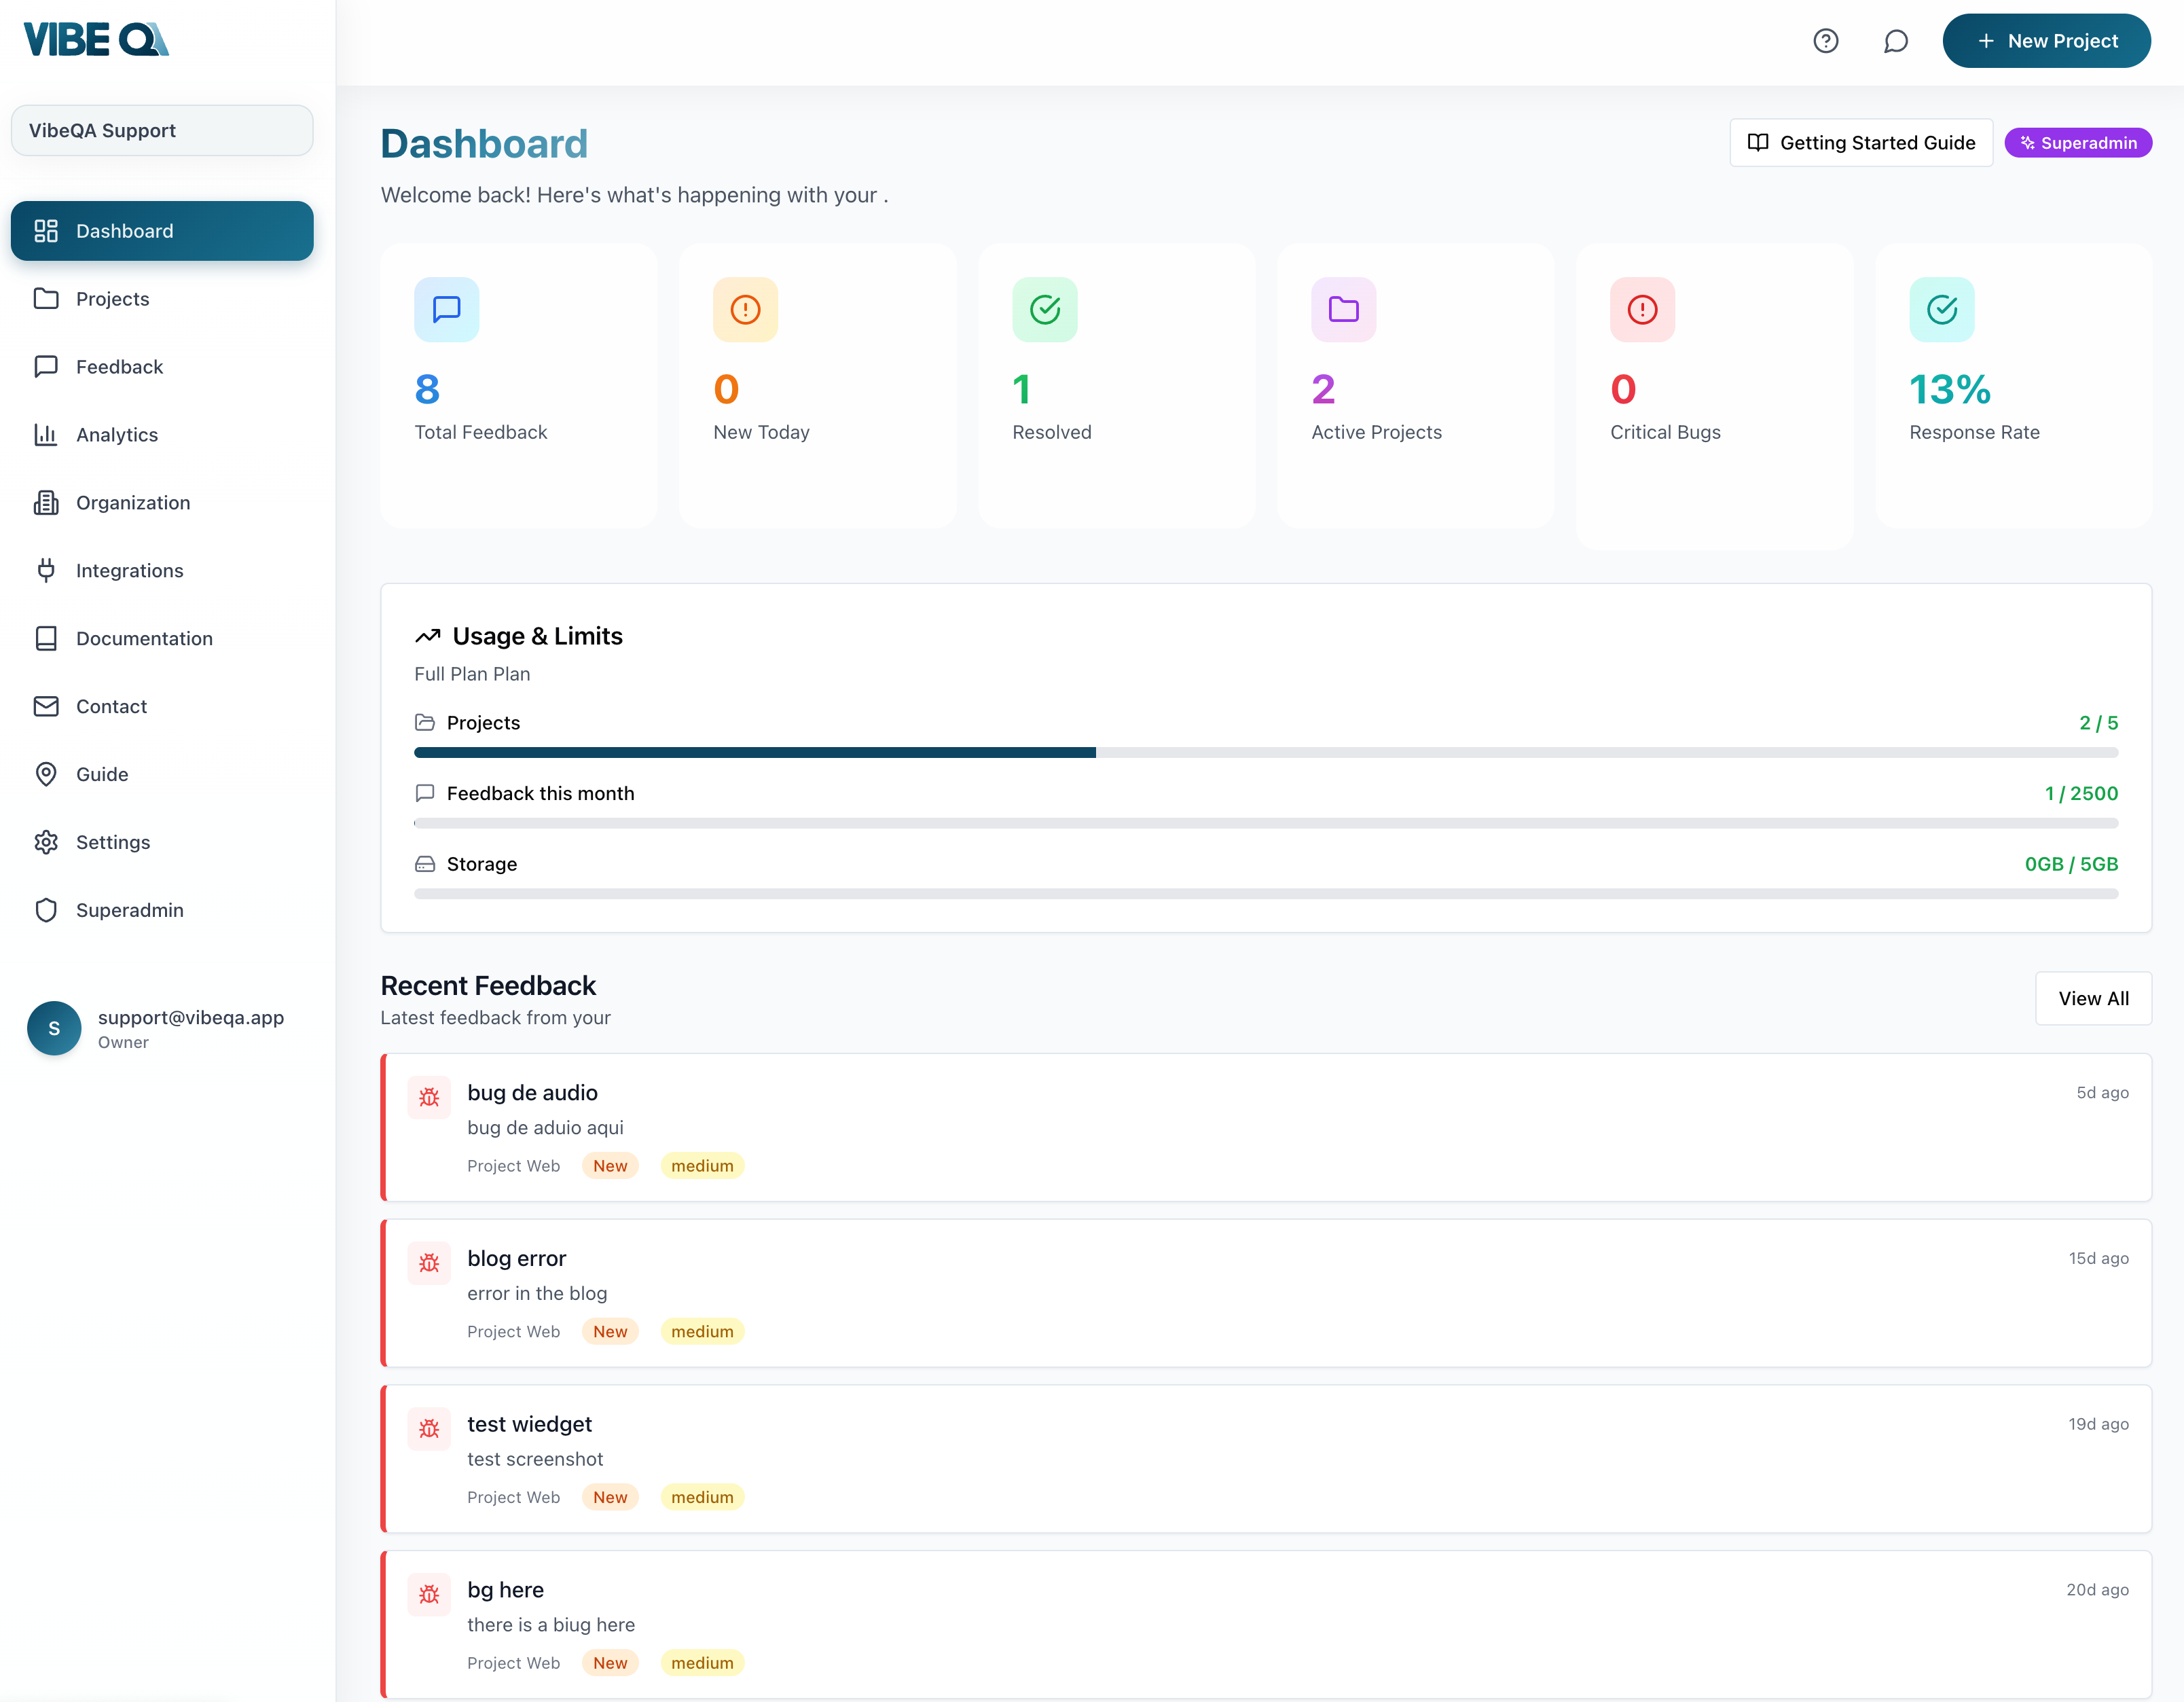The width and height of the screenshot is (2184, 1702).
Task: Click the Projects usage progress bar
Action: coord(1265,752)
